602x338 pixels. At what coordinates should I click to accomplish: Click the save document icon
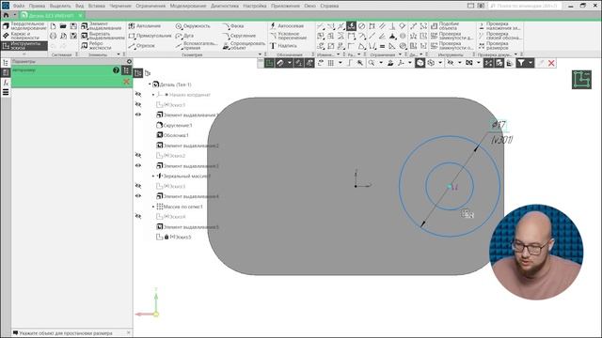point(73,26)
